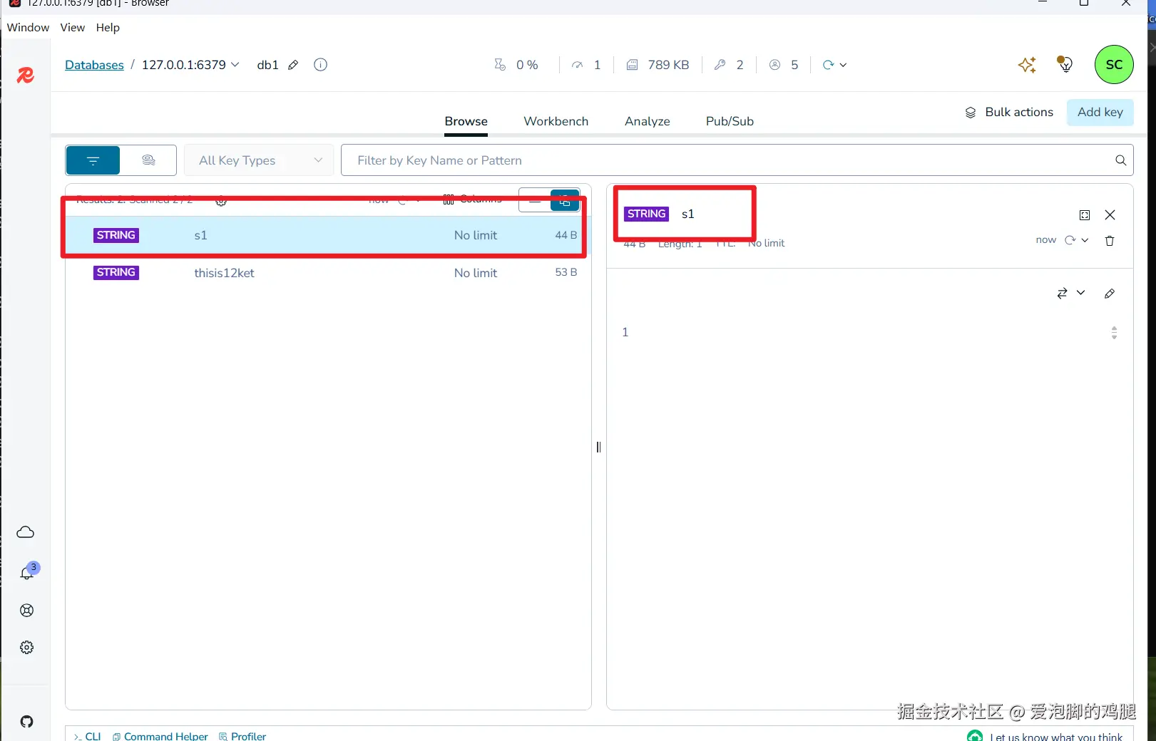Expand the value format chevron
Image resolution: width=1156 pixels, height=741 pixels.
(x=1080, y=293)
